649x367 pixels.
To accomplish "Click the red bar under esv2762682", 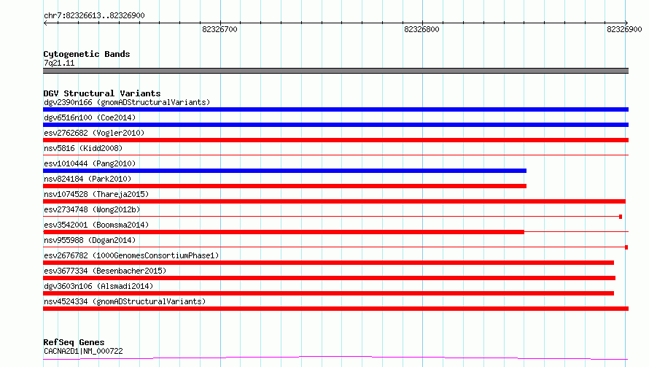I will click(x=335, y=140).
